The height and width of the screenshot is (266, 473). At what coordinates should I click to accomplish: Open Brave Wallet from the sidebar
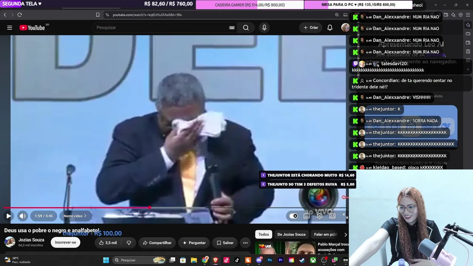(468, 42)
